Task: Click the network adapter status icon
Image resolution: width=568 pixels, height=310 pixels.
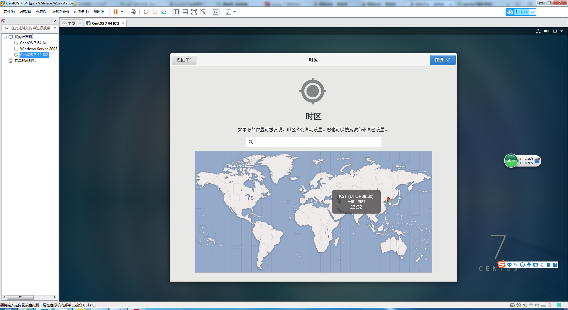Action: coord(525,305)
